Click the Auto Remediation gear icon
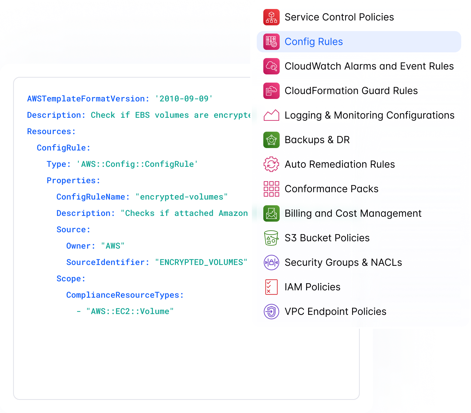 point(271,164)
